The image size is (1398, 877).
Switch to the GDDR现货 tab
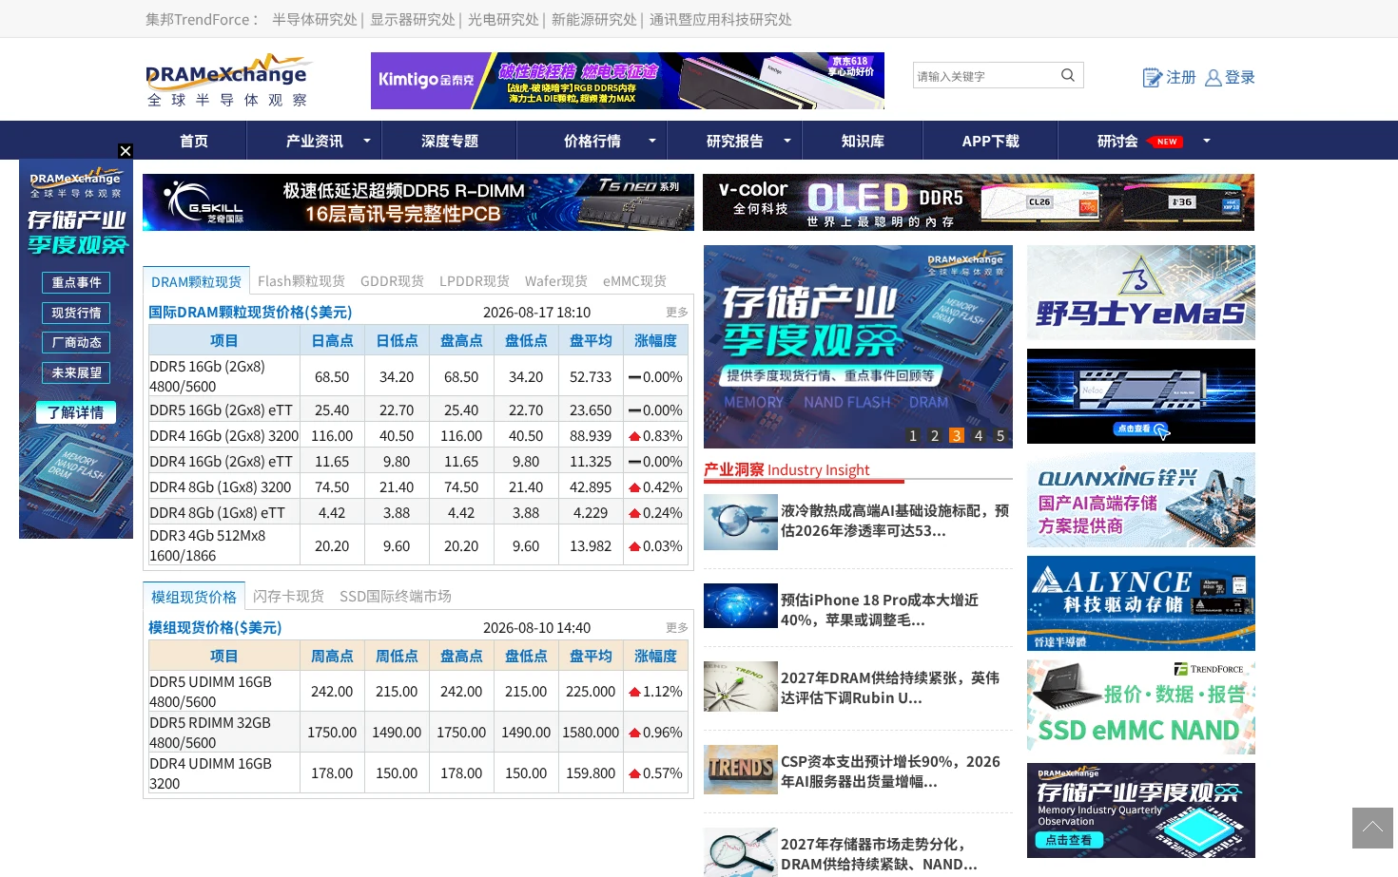pos(392,281)
